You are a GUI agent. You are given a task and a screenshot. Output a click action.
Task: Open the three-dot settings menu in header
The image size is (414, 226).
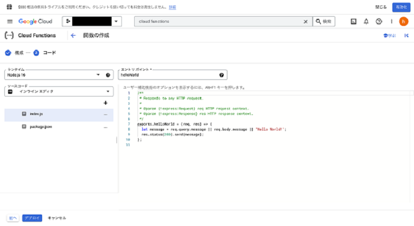click(x=391, y=22)
